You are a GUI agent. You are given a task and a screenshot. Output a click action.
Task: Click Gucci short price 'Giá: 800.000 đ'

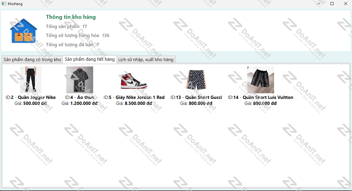[x=196, y=103]
